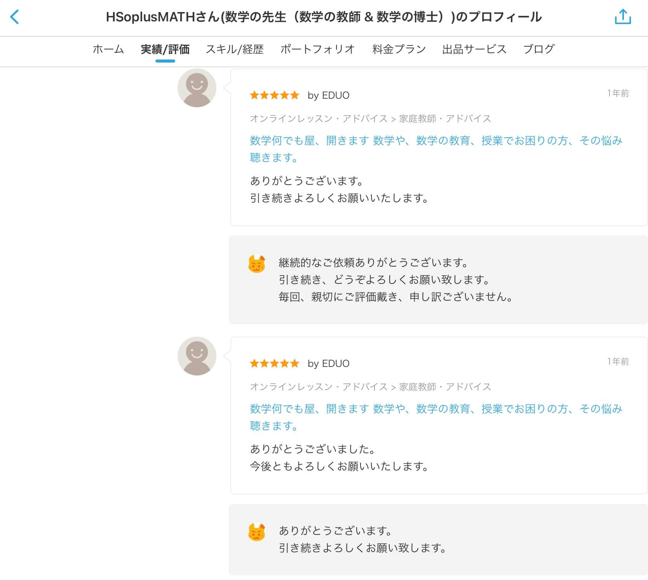Open first EDUO reviewer avatar
This screenshot has height=580, width=648.
click(197, 88)
